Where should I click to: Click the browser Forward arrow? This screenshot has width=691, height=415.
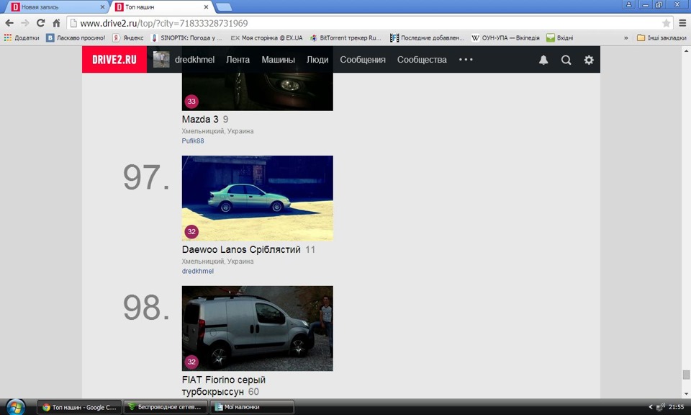point(25,23)
